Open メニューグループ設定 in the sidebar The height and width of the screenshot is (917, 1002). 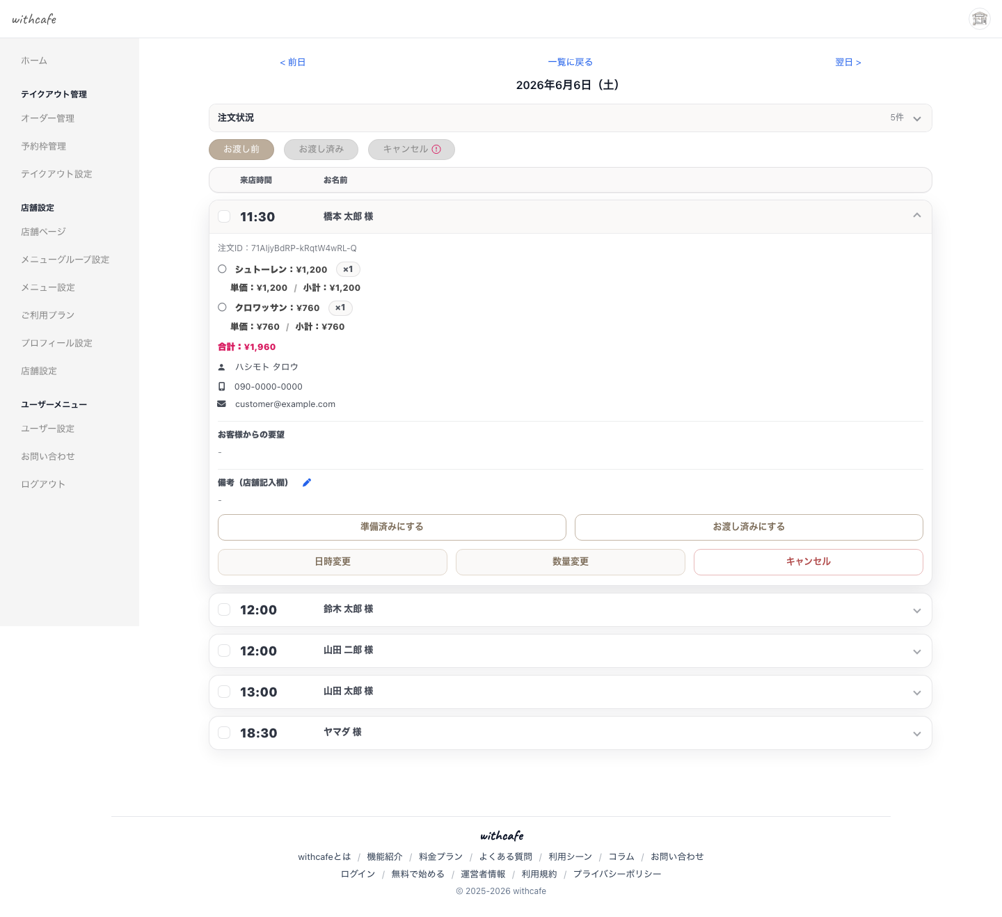[65, 260]
